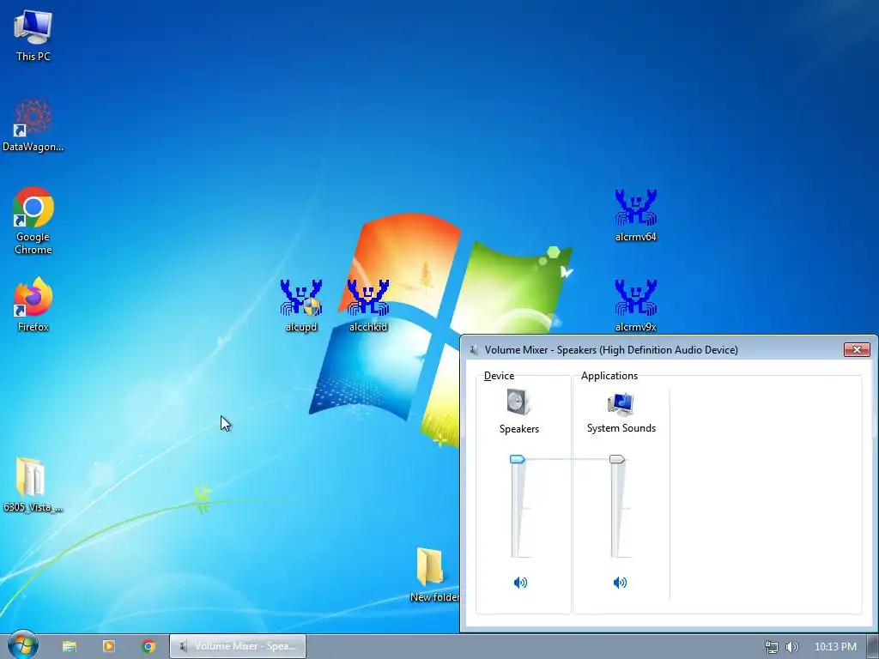The width and height of the screenshot is (879, 659).
Task: Mute System Sounds
Action: coord(620,583)
